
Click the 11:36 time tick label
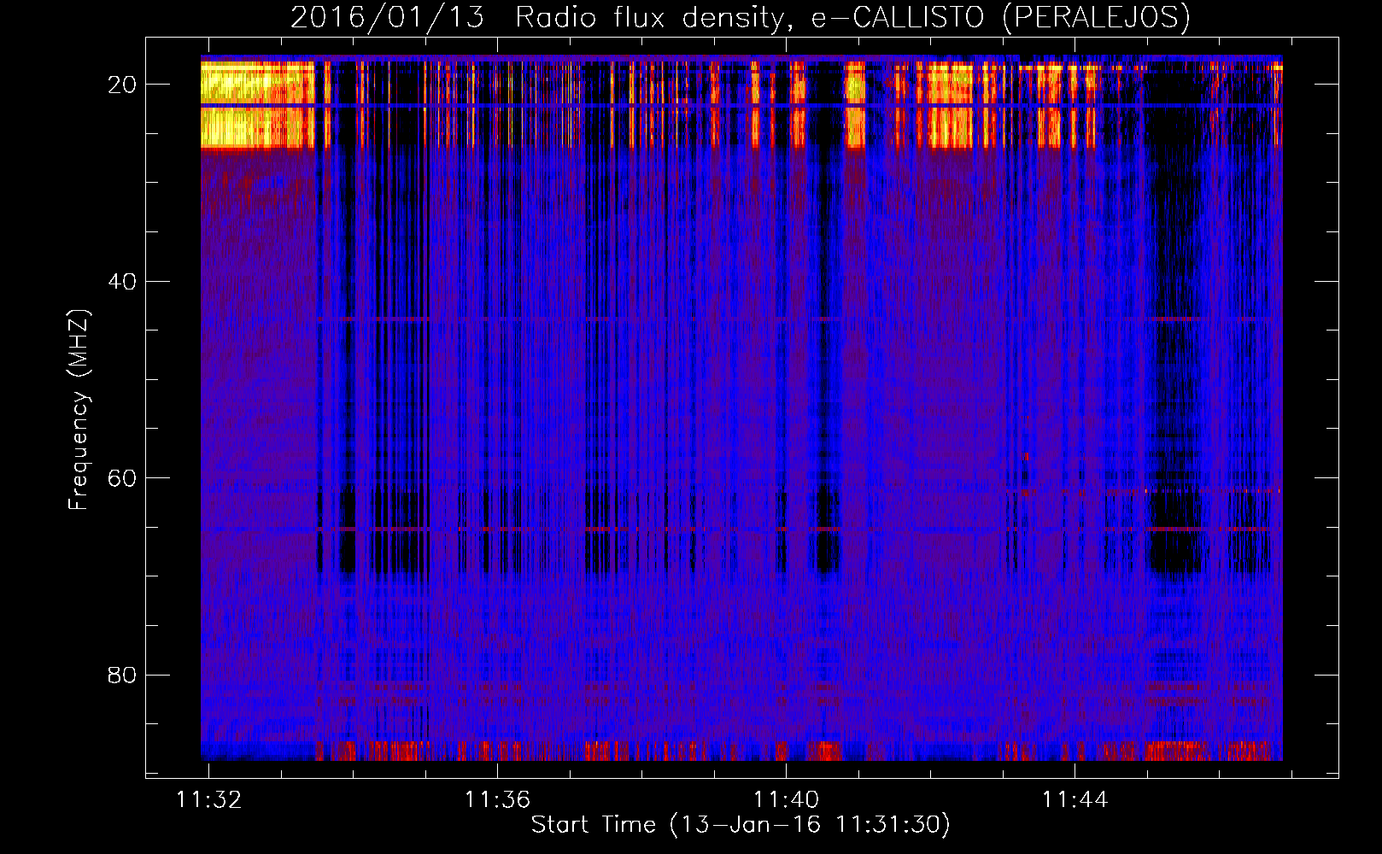coord(497,799)
